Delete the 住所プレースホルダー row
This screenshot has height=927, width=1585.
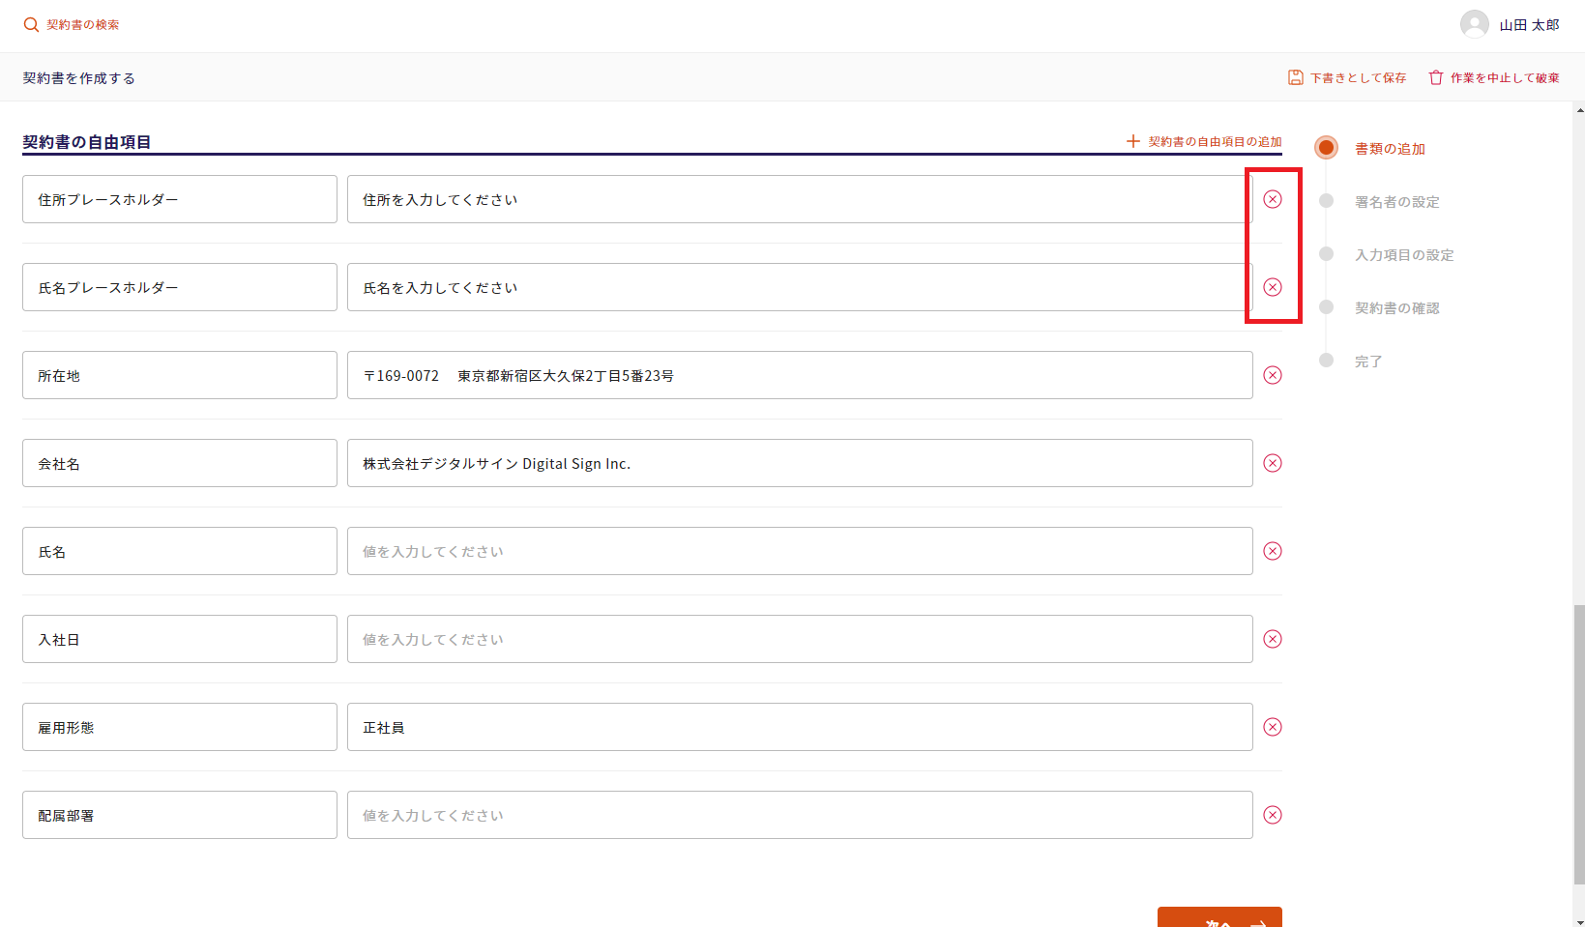coord(1273,199)
